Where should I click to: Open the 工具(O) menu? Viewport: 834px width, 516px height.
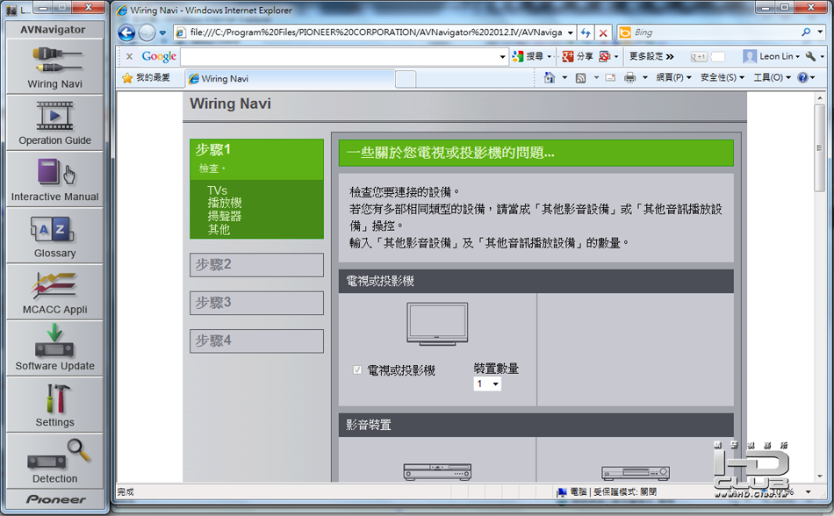(x=772, y=77)
